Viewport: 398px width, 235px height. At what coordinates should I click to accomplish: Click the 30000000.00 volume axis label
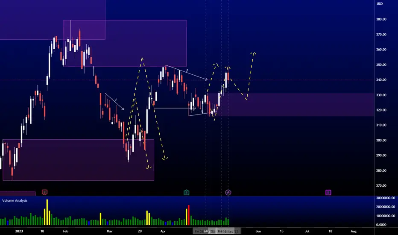pyautogui.click(x=385, y=198)
